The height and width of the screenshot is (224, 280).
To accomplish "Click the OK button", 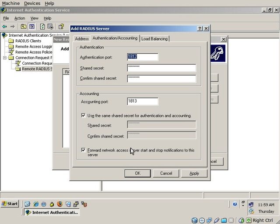I will coord(137,173).
